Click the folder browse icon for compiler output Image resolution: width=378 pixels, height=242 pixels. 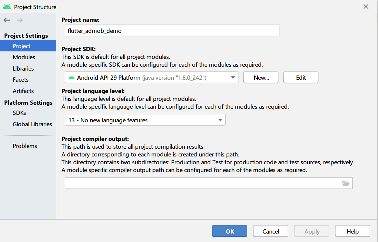tap(345, 183)
